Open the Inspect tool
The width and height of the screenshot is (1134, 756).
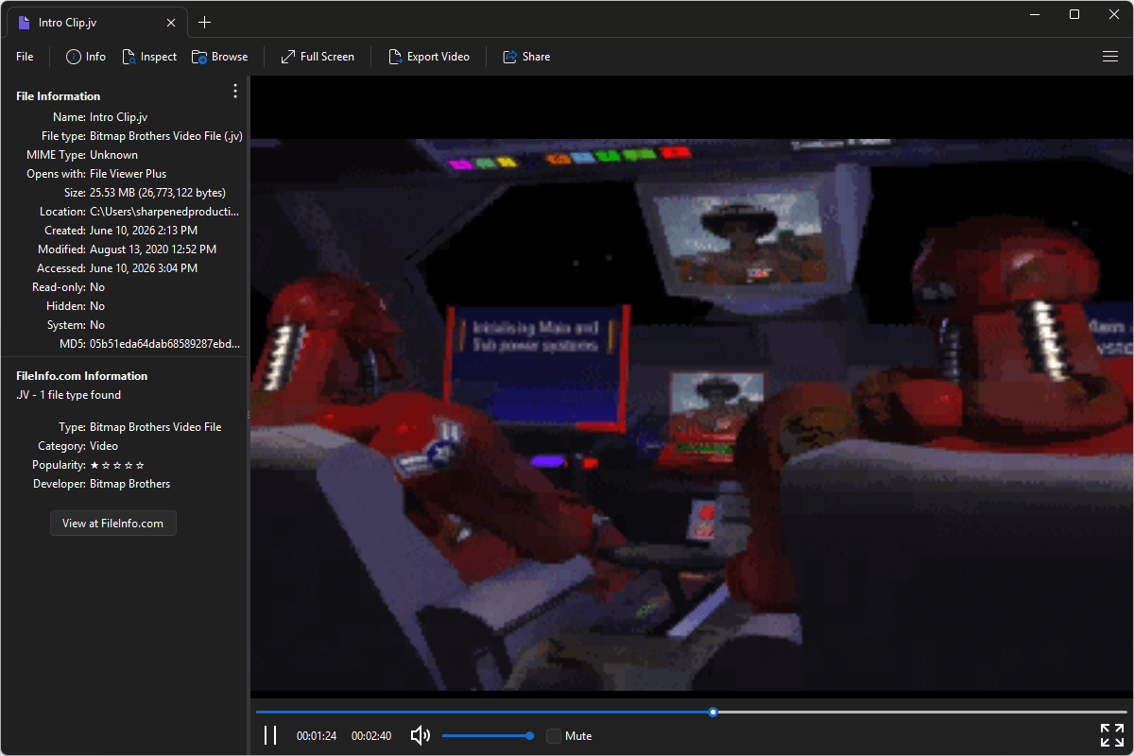pos(149,57)
